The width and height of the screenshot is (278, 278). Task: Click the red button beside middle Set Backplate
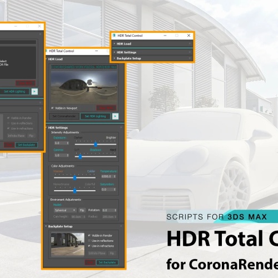(90, 262)
